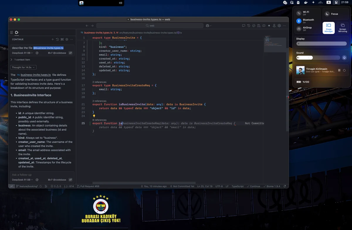This screenshot has height=230, width=352.
Task: Open source control changes icon in toolbar
Action: coord(259,26)
